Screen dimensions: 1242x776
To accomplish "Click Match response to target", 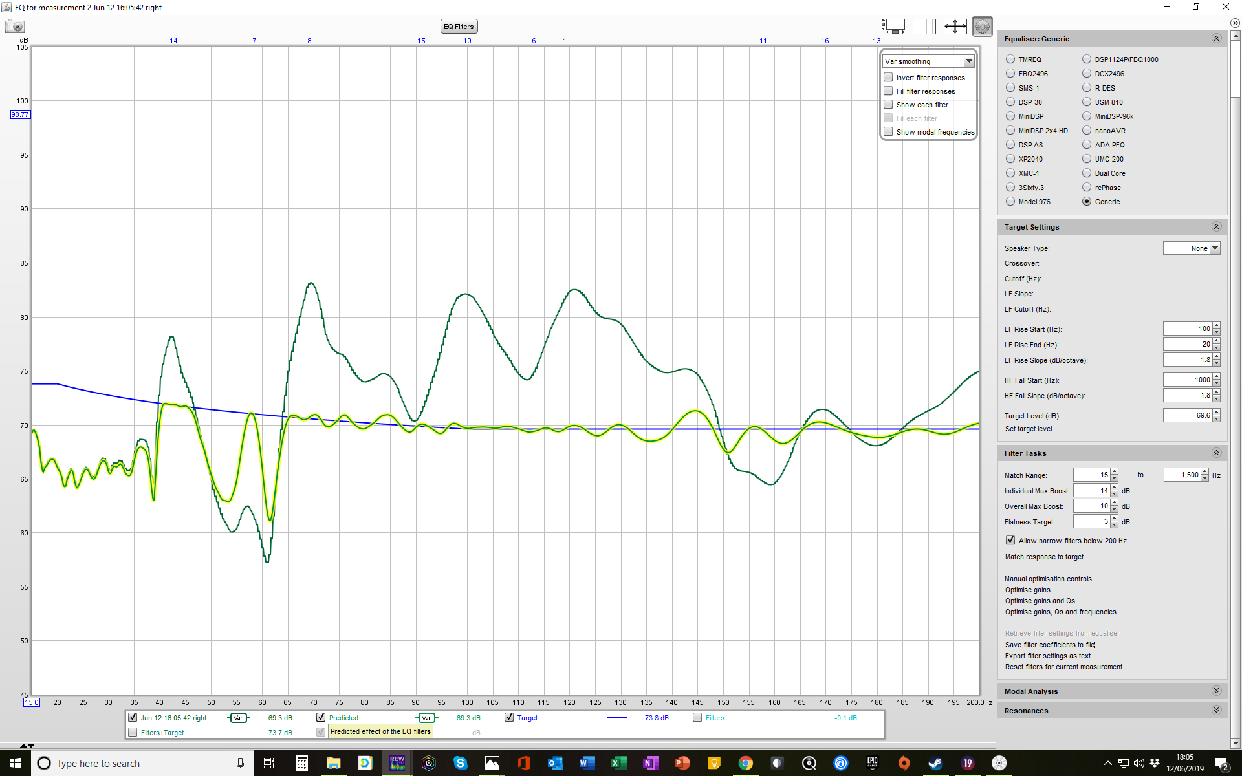I will 1044,557.
